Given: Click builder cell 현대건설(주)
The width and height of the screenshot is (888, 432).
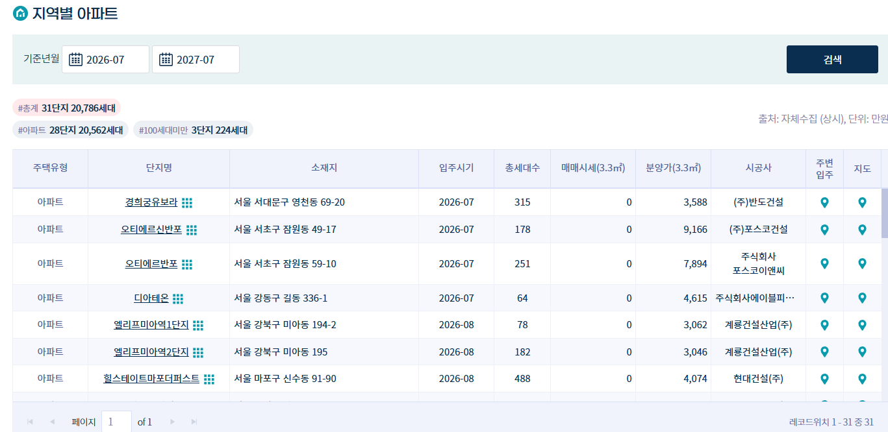Looking at the screenshot, I should [759, 379].
